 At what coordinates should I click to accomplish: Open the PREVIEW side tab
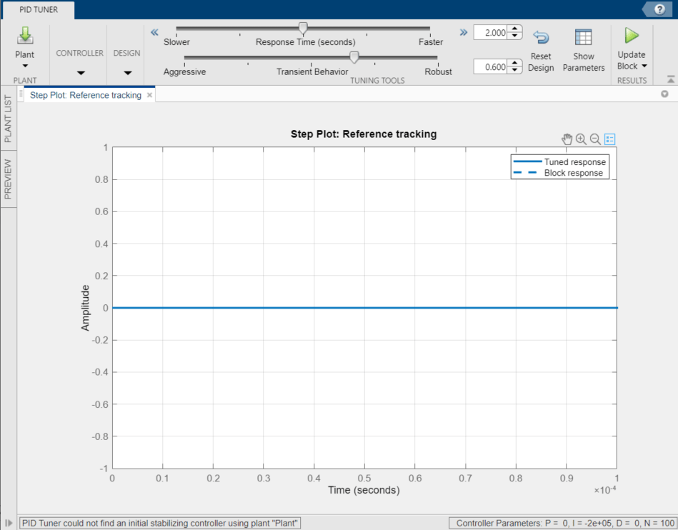pyautogui.click(x=8, y=179)
